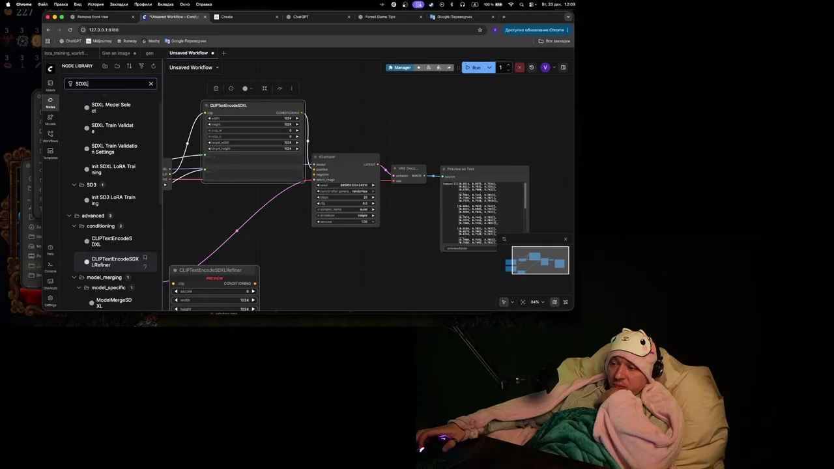
Task: Open Help from the sidebar
Action: click(50, 249)
